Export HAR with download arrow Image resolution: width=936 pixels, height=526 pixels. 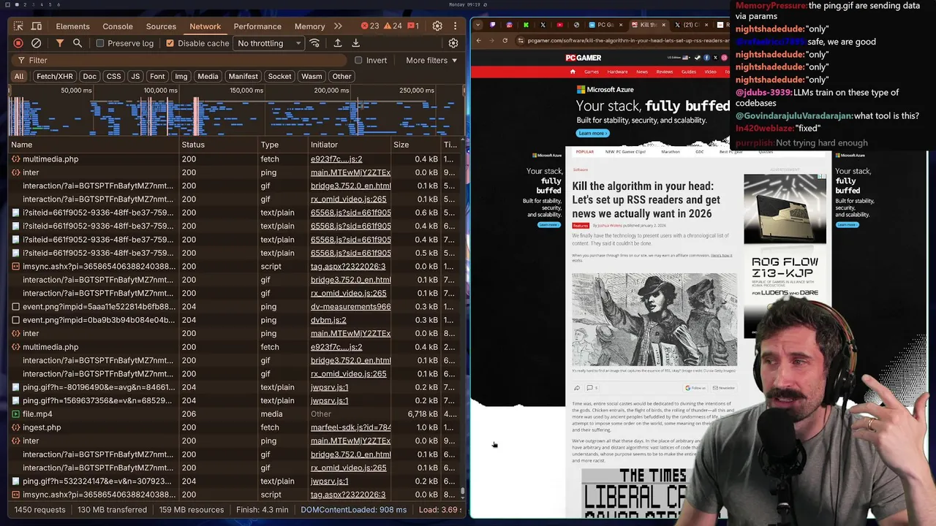click(355, 43)
